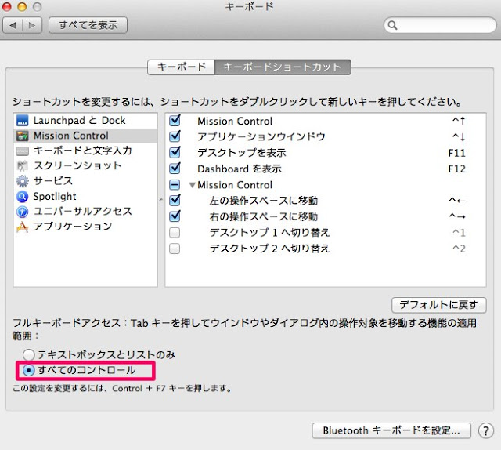
Task: Click the アプリケーションウインドウ row label
Action: pos(261,136)
